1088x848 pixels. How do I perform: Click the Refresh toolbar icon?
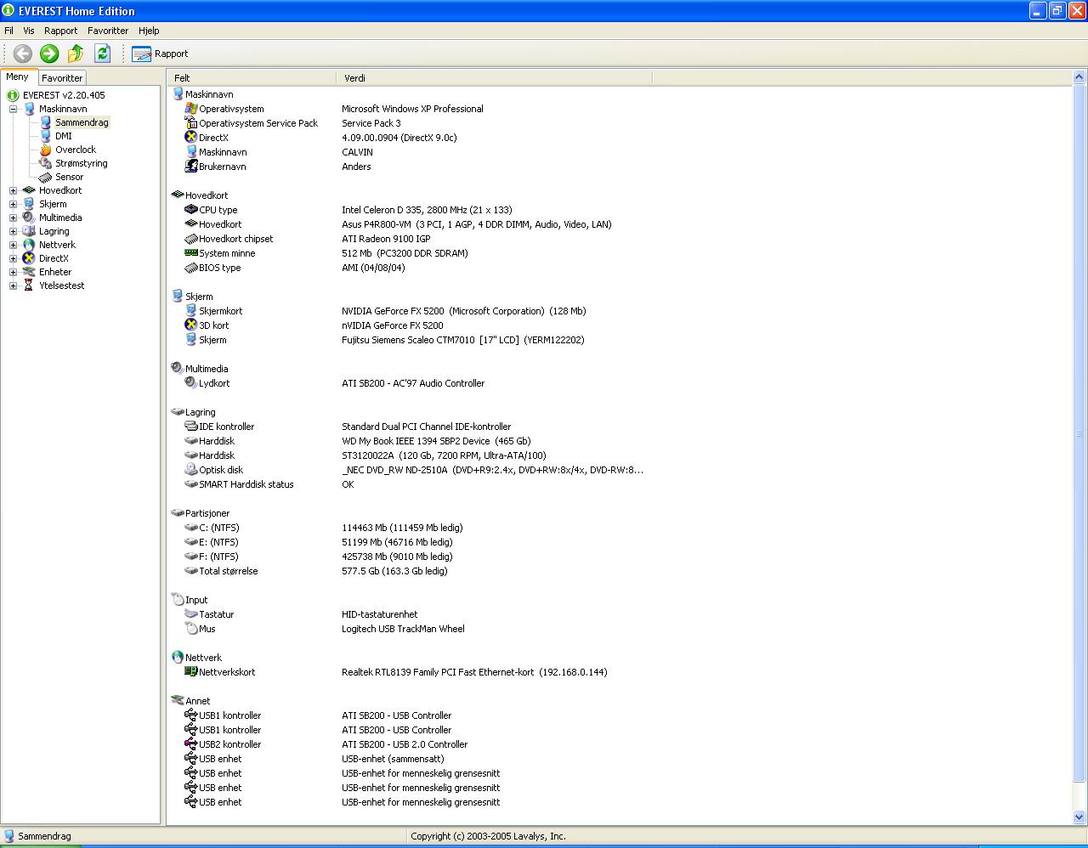(102, 54)
